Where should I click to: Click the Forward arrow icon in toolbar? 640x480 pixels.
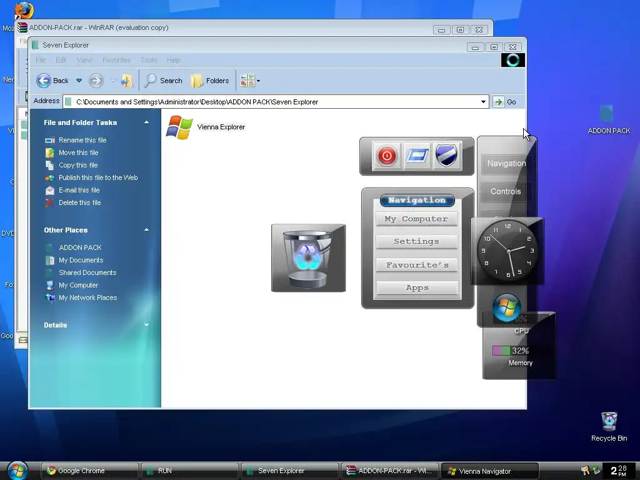96,81
